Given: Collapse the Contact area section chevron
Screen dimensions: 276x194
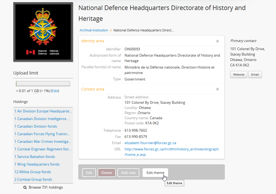Looking at the screenshot, I should click(217, 89).
